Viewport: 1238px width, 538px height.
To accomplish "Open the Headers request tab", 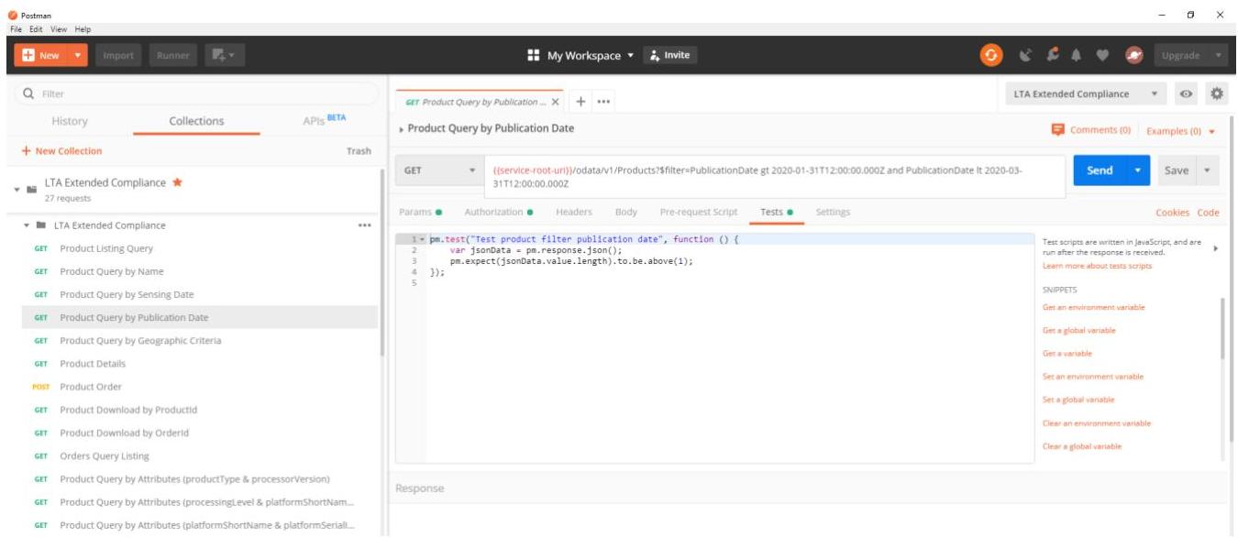I will point(574,212).
